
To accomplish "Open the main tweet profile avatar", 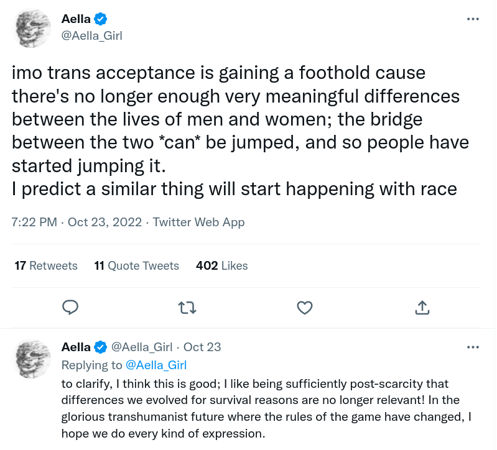I will click(31, 28).
